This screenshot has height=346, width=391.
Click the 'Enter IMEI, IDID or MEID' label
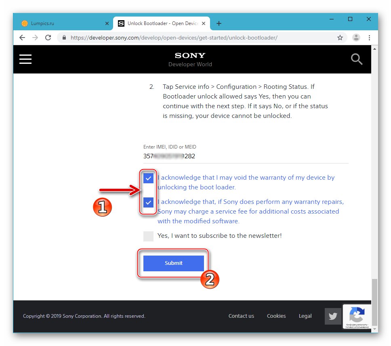pos(170,147)
